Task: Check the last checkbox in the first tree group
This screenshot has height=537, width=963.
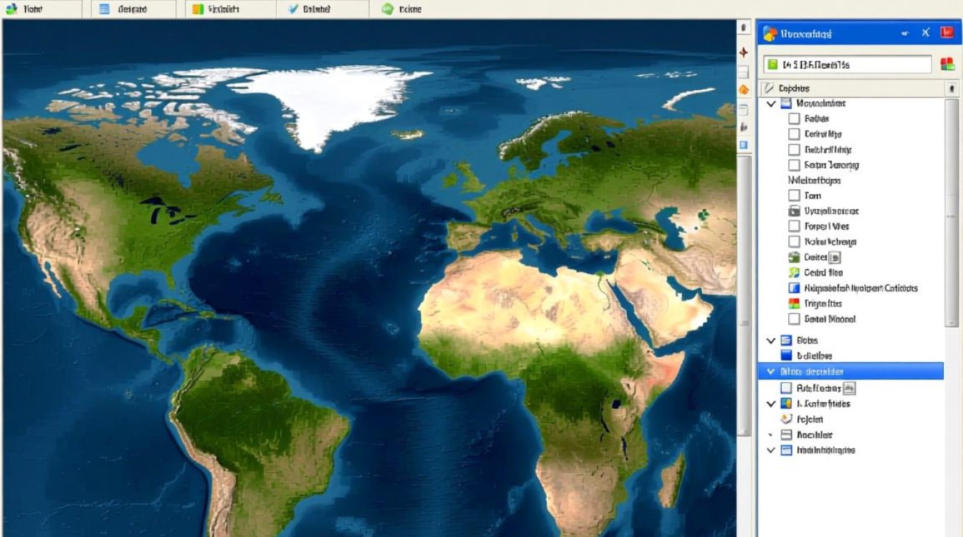Action: coord(793,319)
